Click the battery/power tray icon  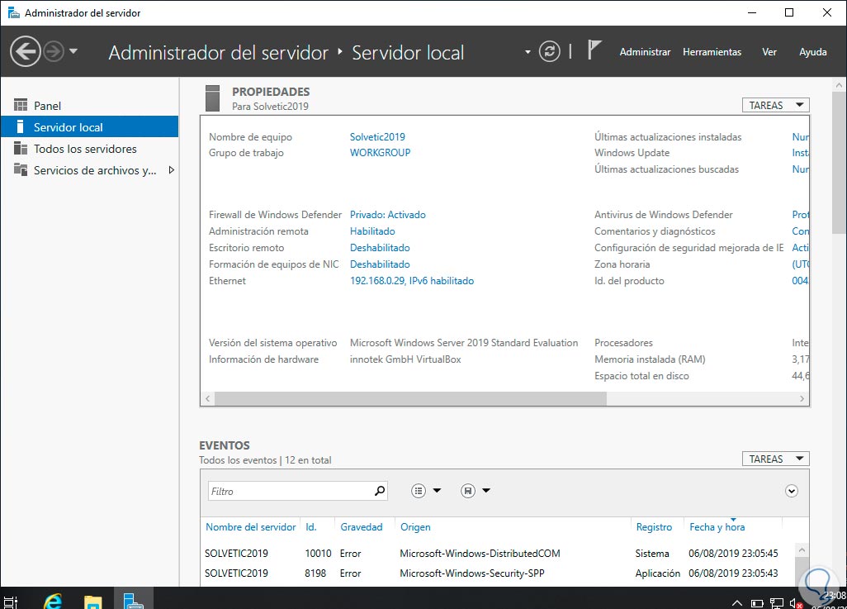click(757, 603)
